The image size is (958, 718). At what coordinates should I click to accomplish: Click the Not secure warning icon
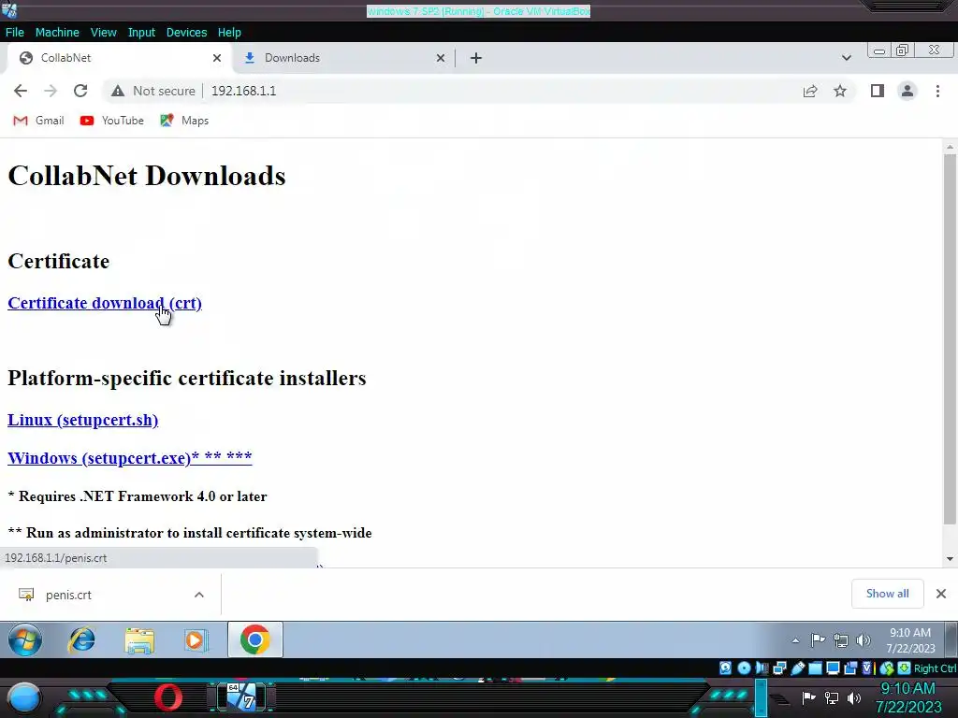117,91
